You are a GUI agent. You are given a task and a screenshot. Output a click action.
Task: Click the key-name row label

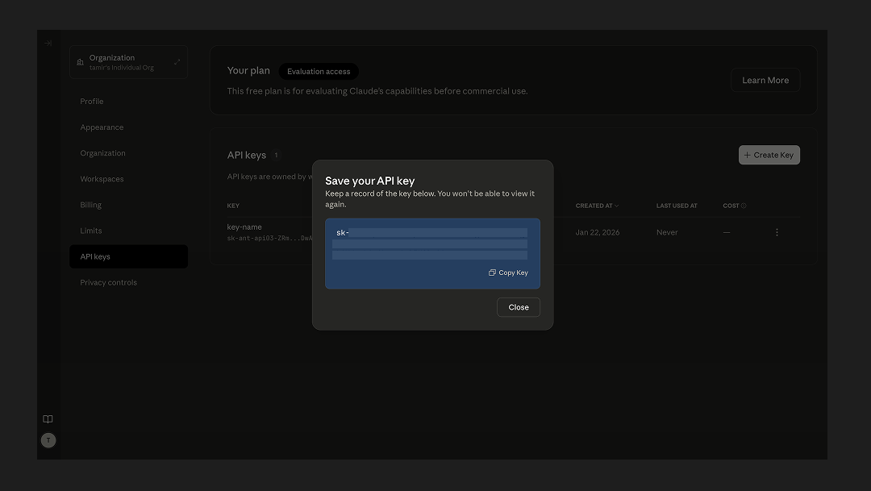click(x=244, y=227)
